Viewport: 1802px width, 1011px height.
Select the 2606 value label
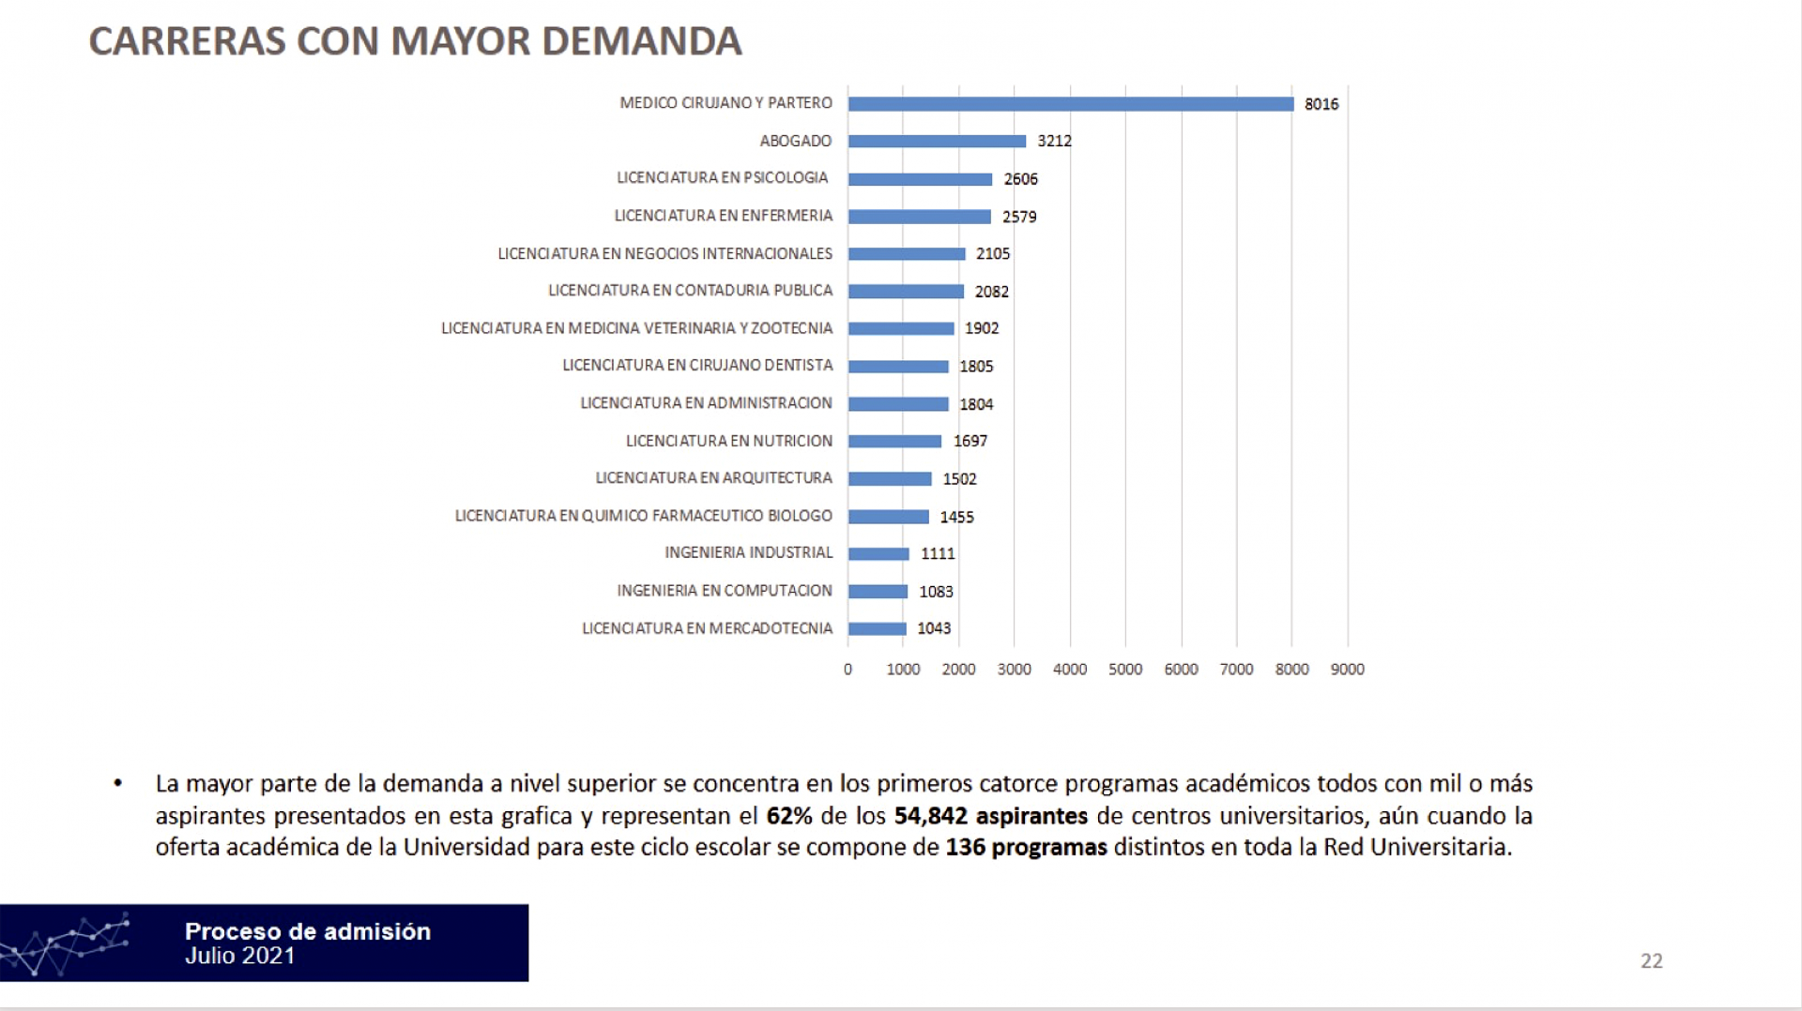pyautogui.click(x=1021, y=179)
